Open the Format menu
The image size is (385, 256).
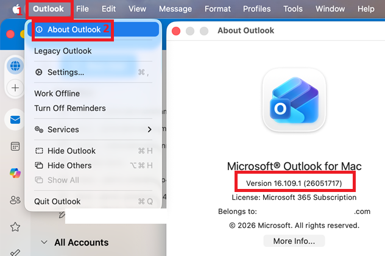click(x=217, y=9)
